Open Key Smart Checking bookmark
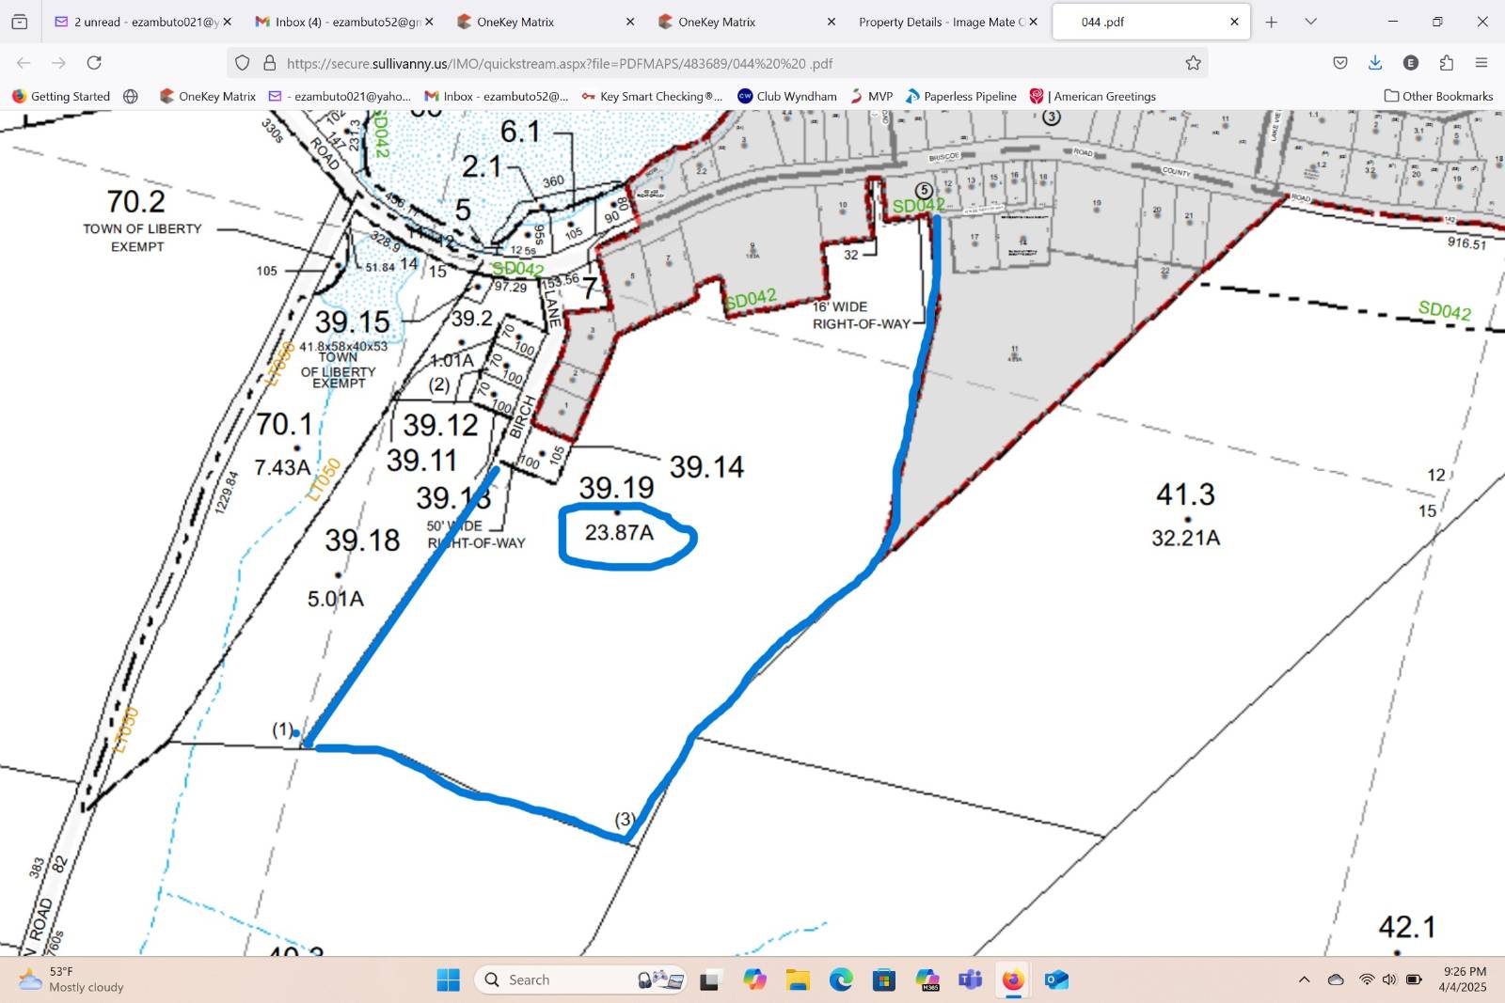Screen dimensions: 1505x1003 (x=652, y=96)
